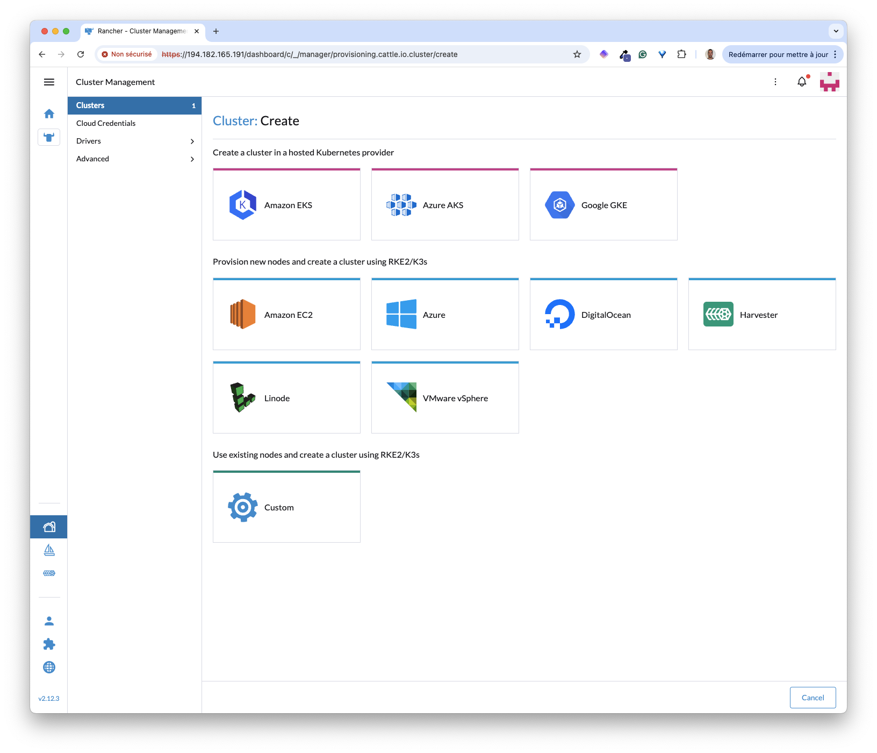Open Continuous Delivery sailboat icon
Viewport: 877px width, 753px height.
coord(49,550)
